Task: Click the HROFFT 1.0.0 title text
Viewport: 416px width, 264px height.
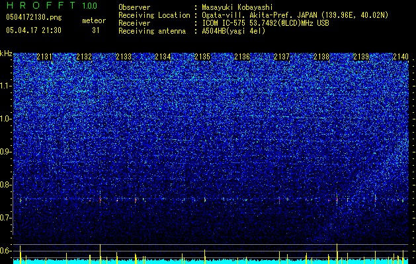Action: point(52,5)
